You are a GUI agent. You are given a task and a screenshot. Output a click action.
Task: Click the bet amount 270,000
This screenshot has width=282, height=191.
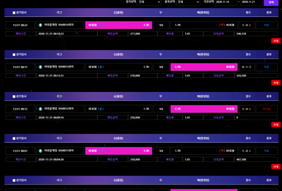(x=135, y=76)
